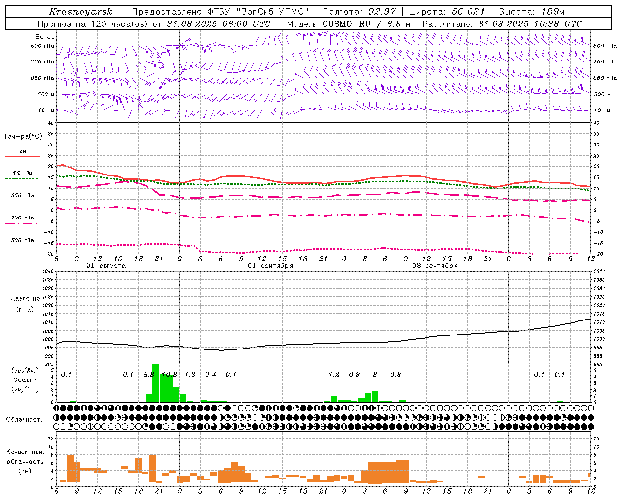Click the 'Высота: 189м' header field

(x=531, y=12)
